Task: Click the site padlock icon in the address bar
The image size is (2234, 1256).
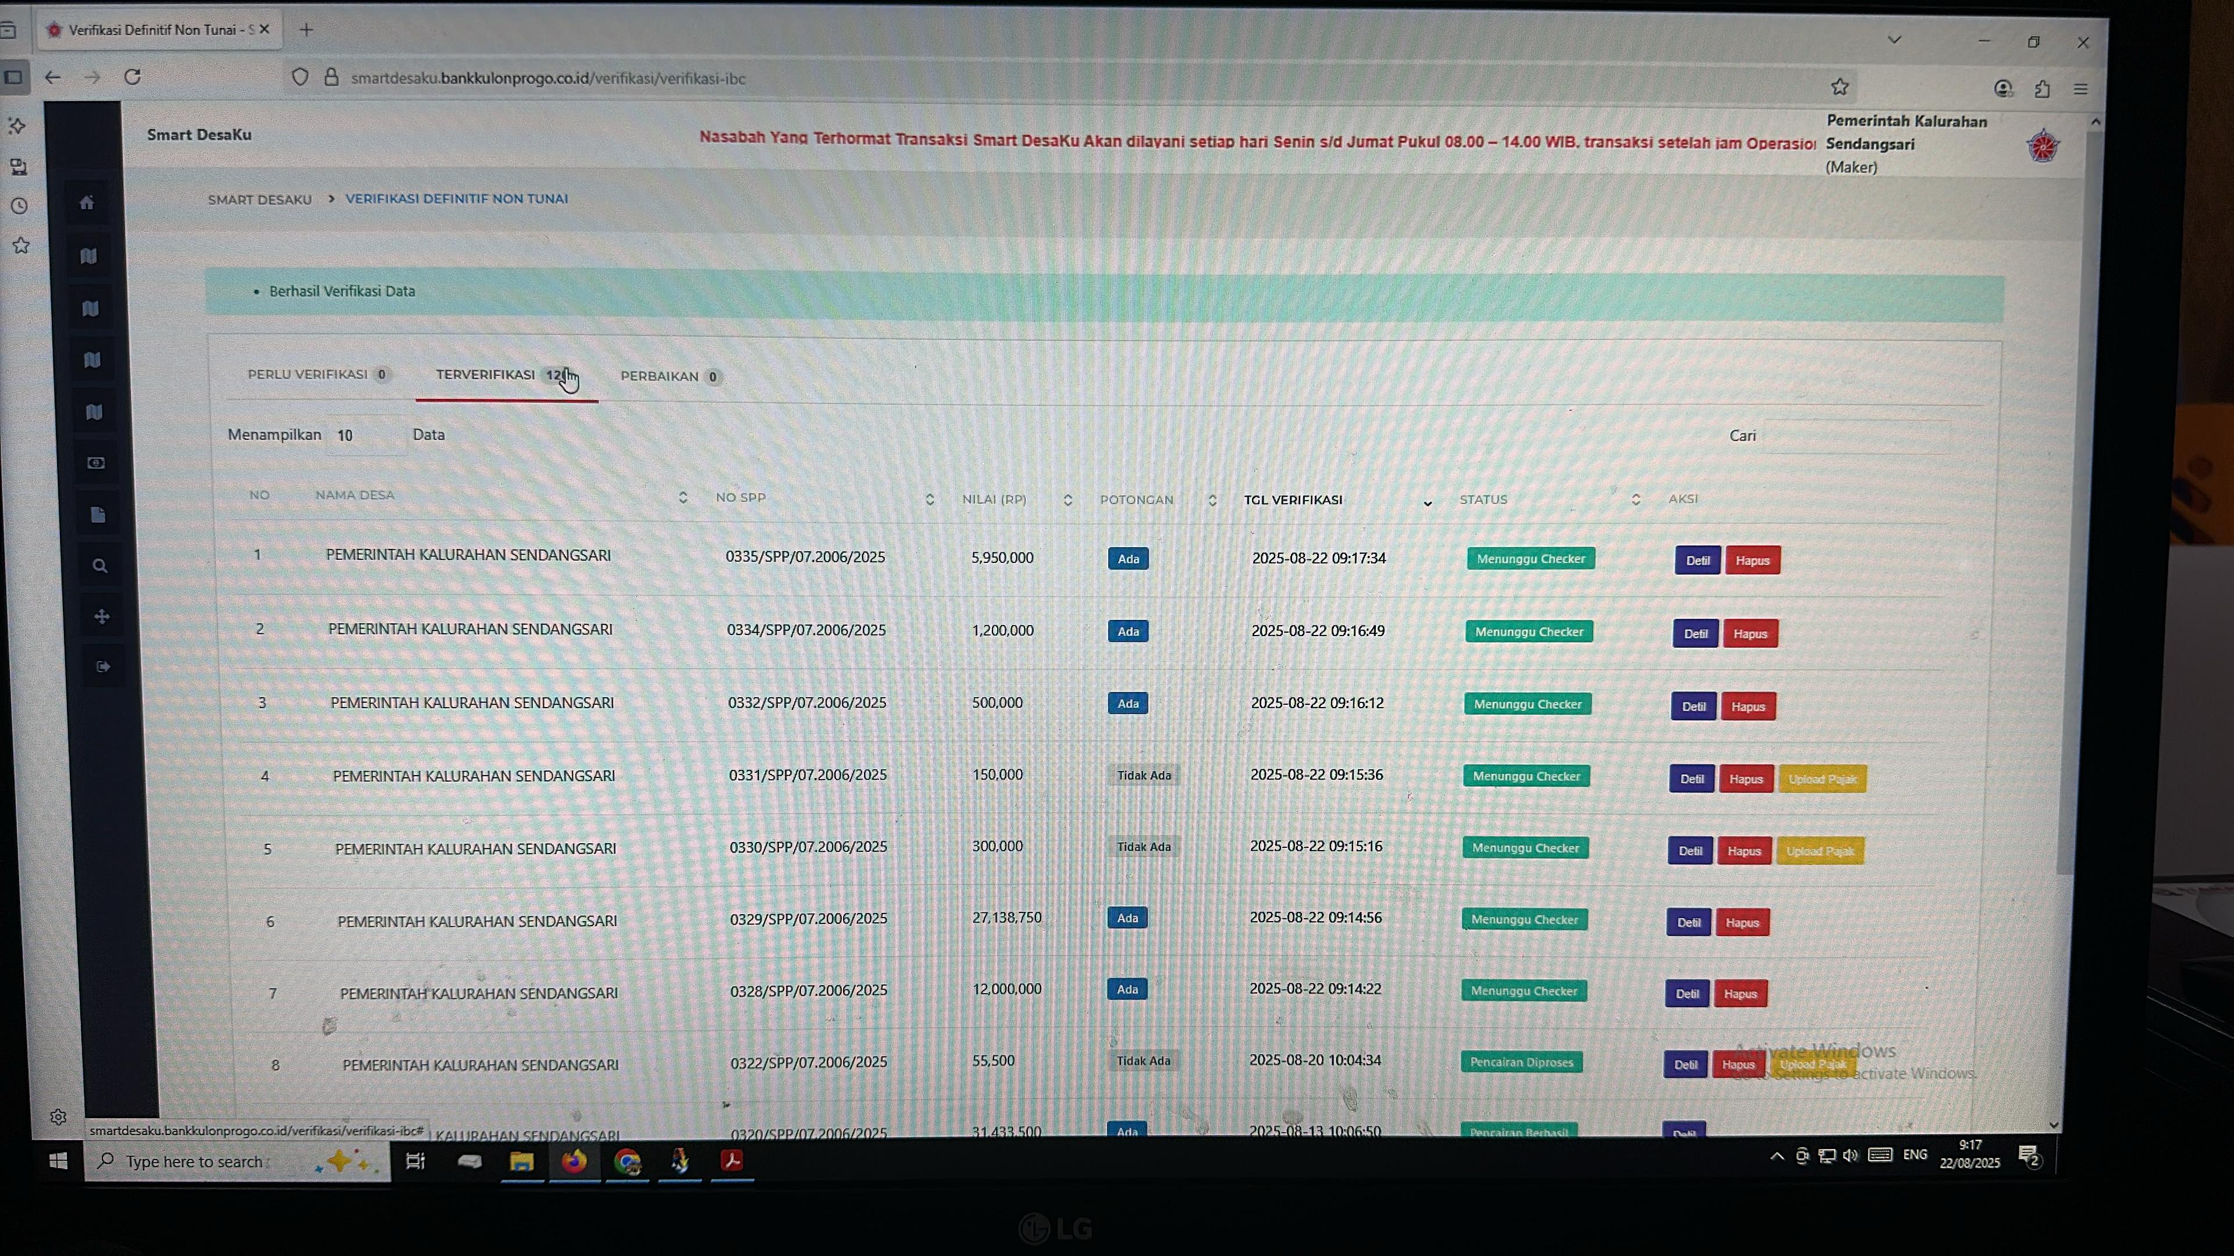Action: pyautogui.click(x=331, y=77)
